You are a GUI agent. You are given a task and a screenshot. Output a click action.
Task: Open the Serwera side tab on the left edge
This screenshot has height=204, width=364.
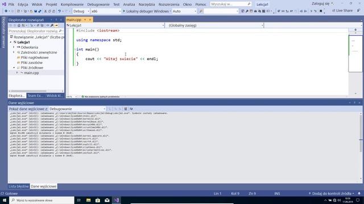[x=3, y=32]
